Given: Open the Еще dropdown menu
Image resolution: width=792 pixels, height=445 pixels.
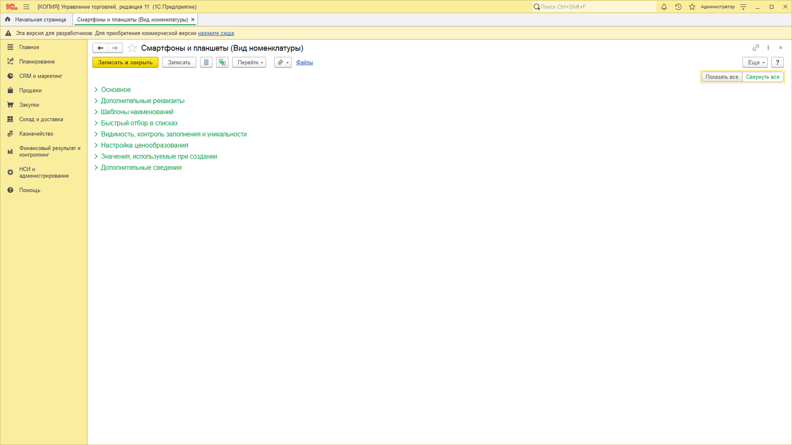Looking at the screenshot, I should point(755,62).
